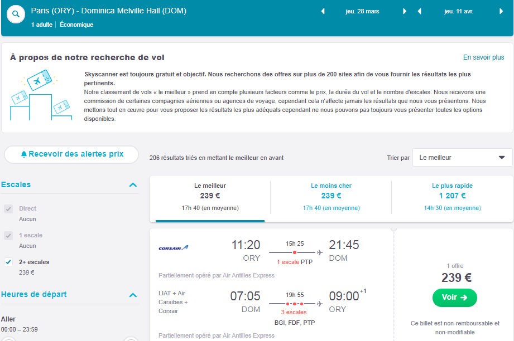Toggle the Direct stops checkbox
The image size is (514, 341).
pos(8,208)
